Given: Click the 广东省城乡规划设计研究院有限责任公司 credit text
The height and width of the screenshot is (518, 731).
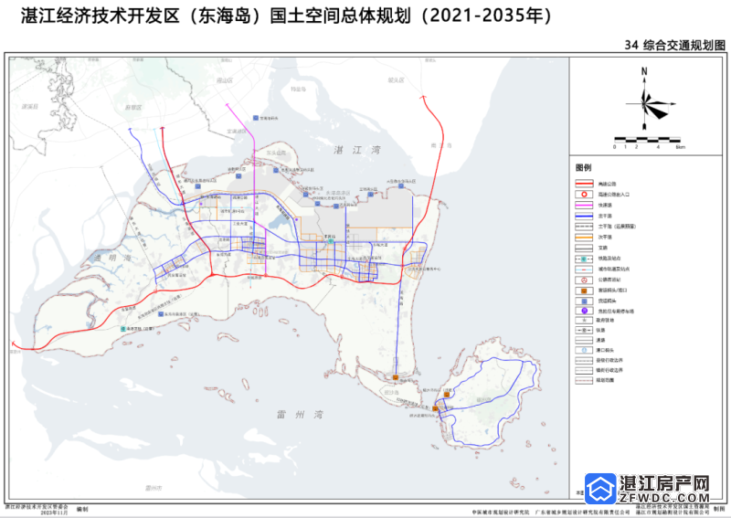Looking at the screenshot, I should (583, 512).
